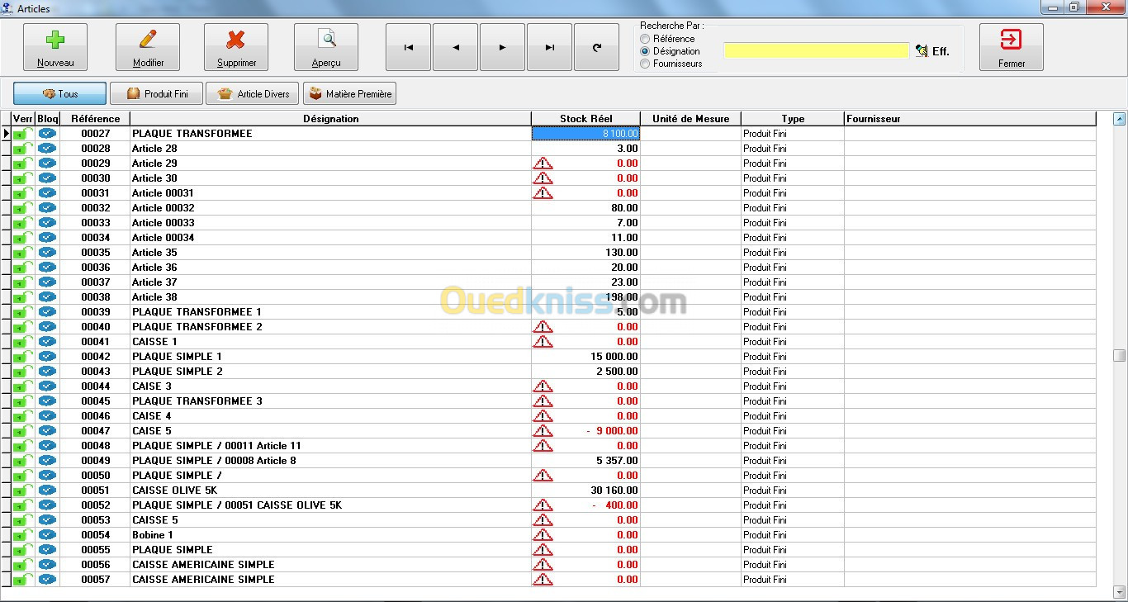Viewport: 1128px width, 602px height.
Task: Click the refresh circular arrow button
Action: (x=597, y=47)
